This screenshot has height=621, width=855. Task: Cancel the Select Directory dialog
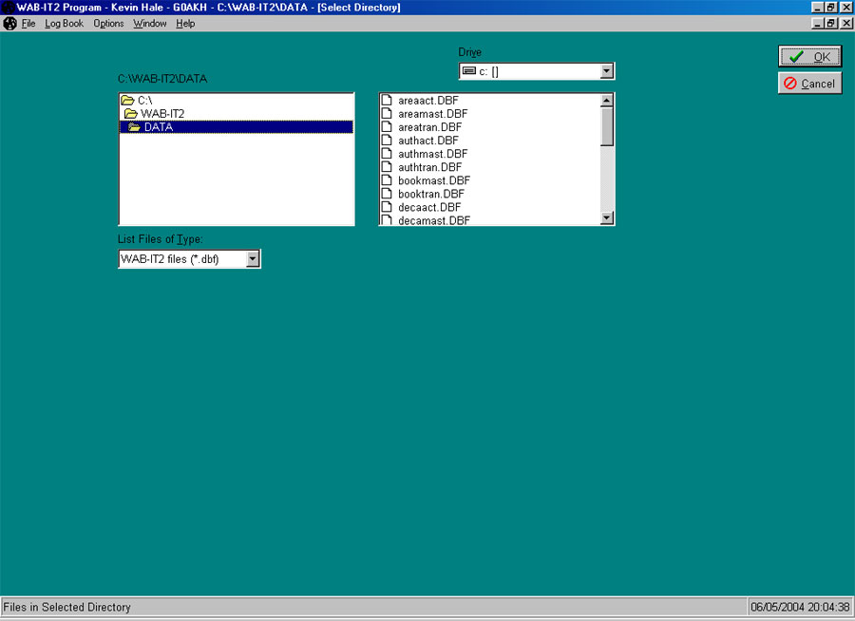tap(809, 83)
